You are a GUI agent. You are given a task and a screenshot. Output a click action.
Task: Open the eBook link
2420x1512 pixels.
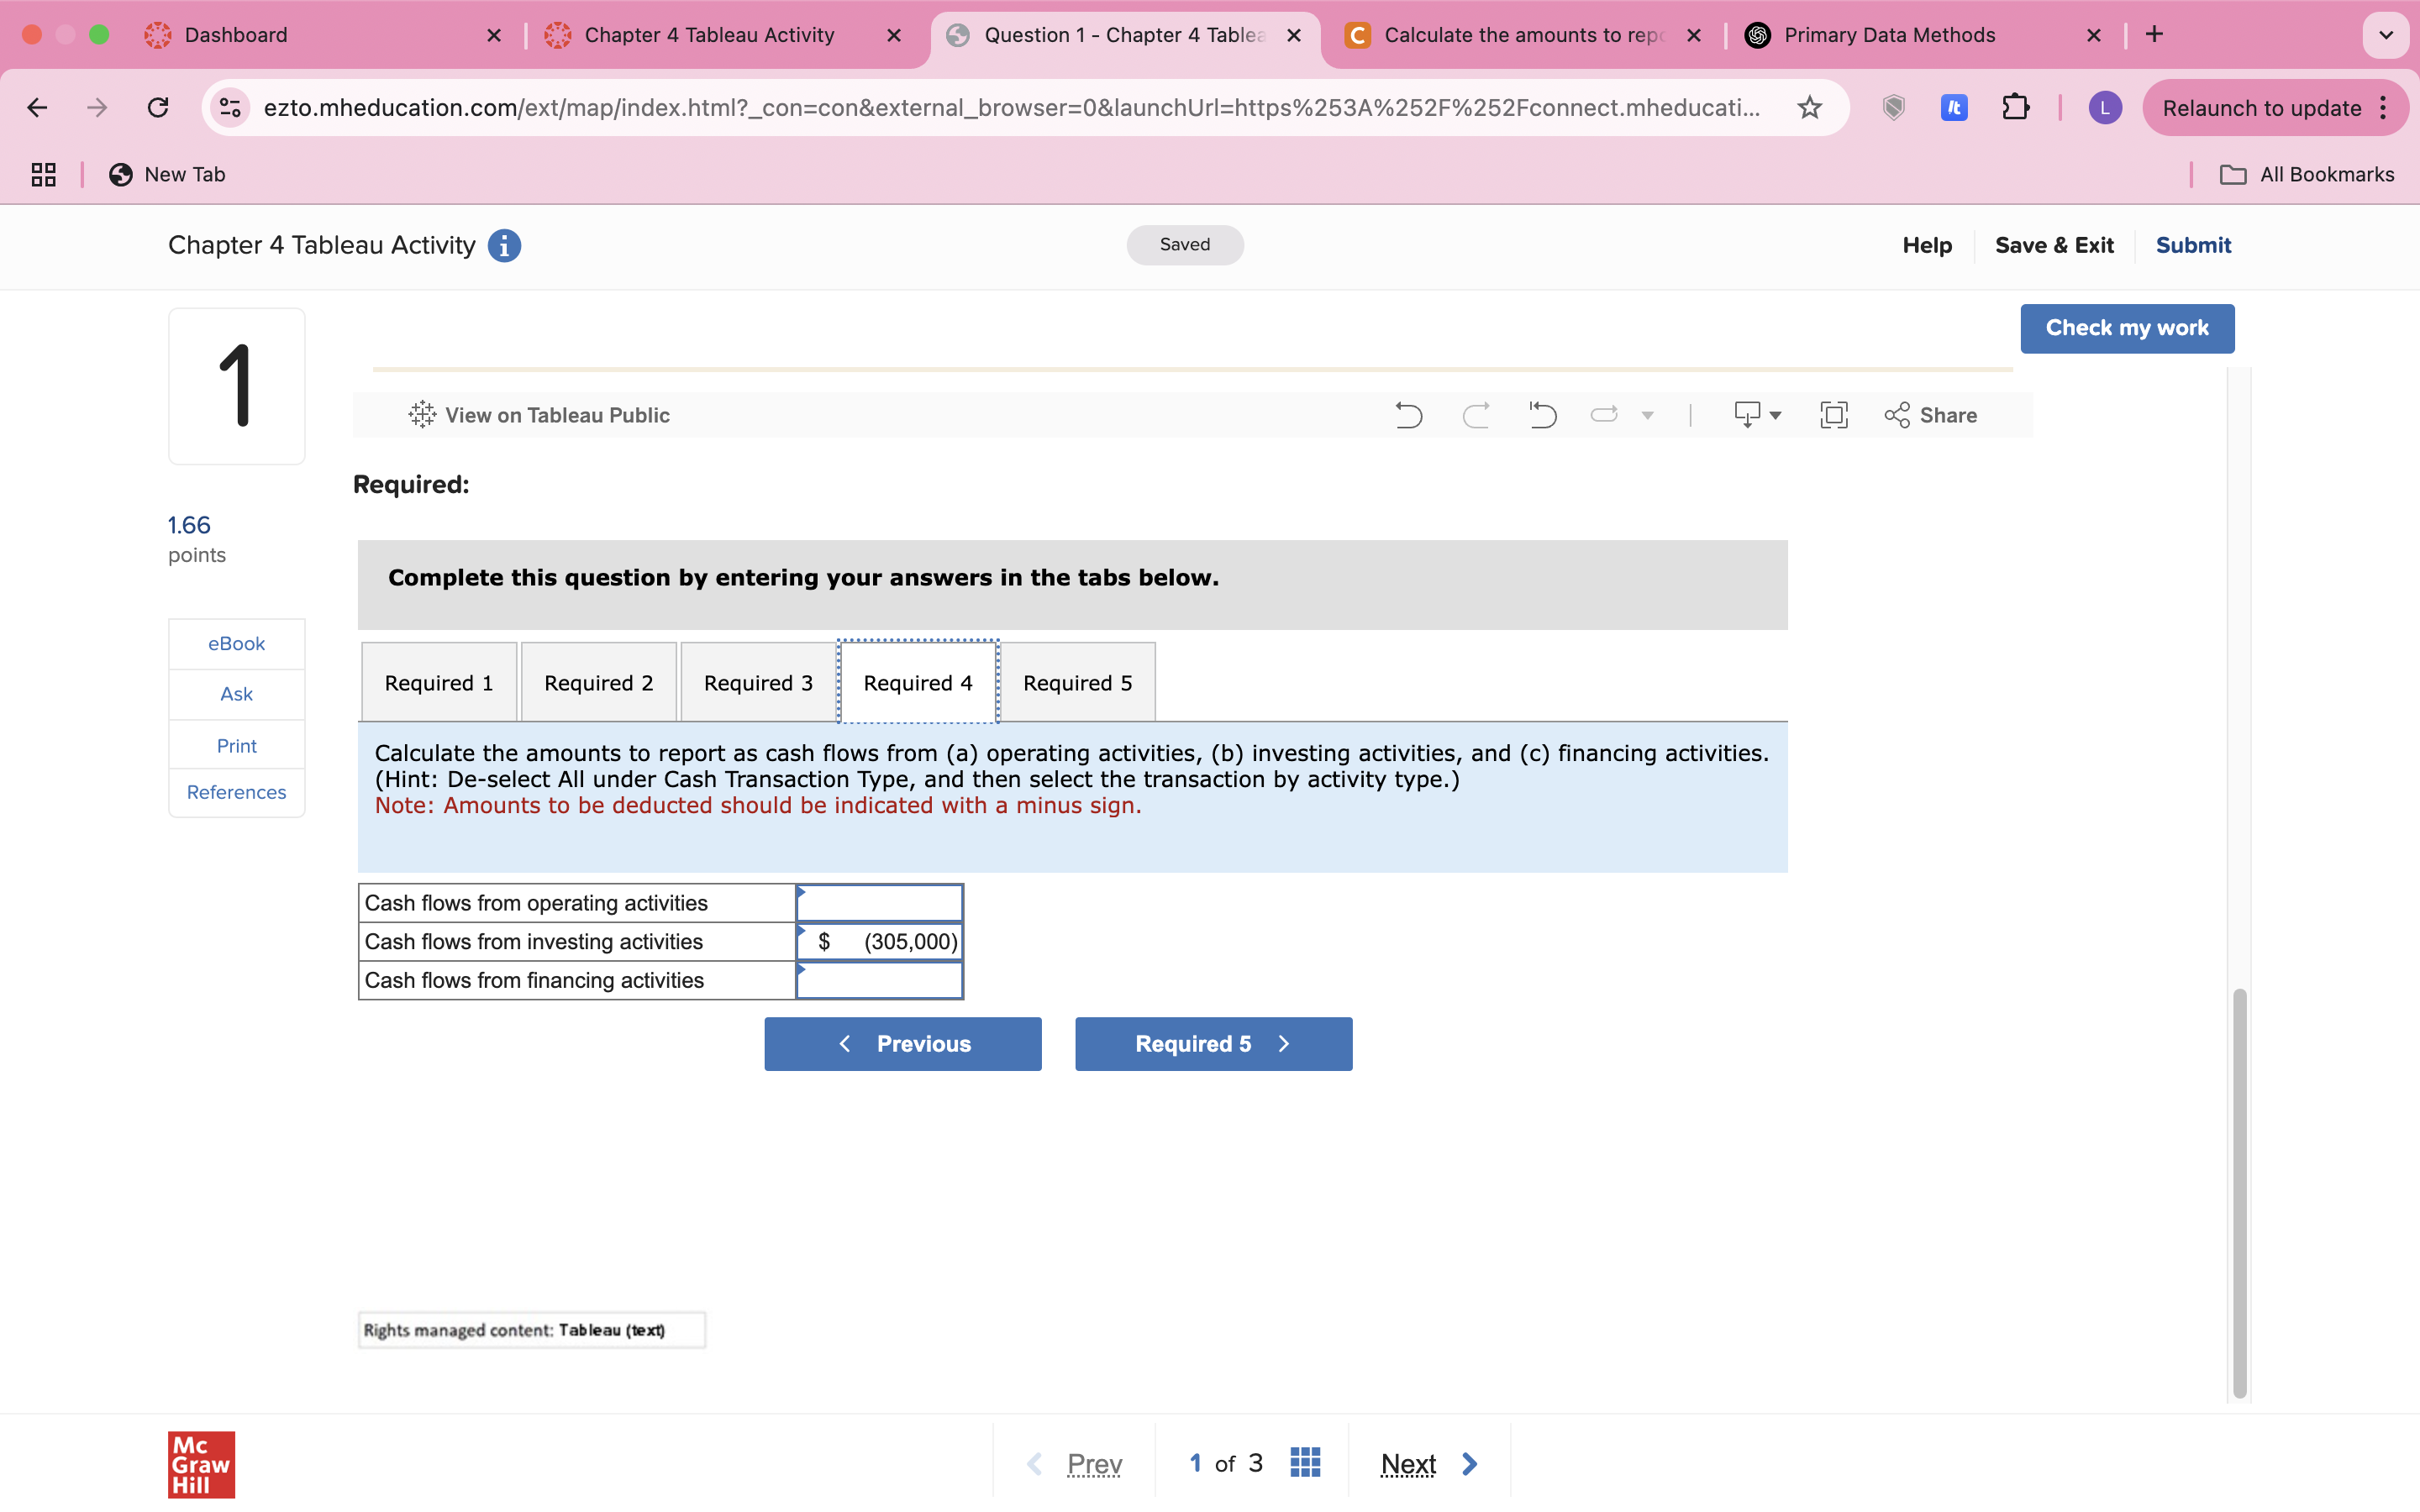pyautogui.click(x=236, y=644)
